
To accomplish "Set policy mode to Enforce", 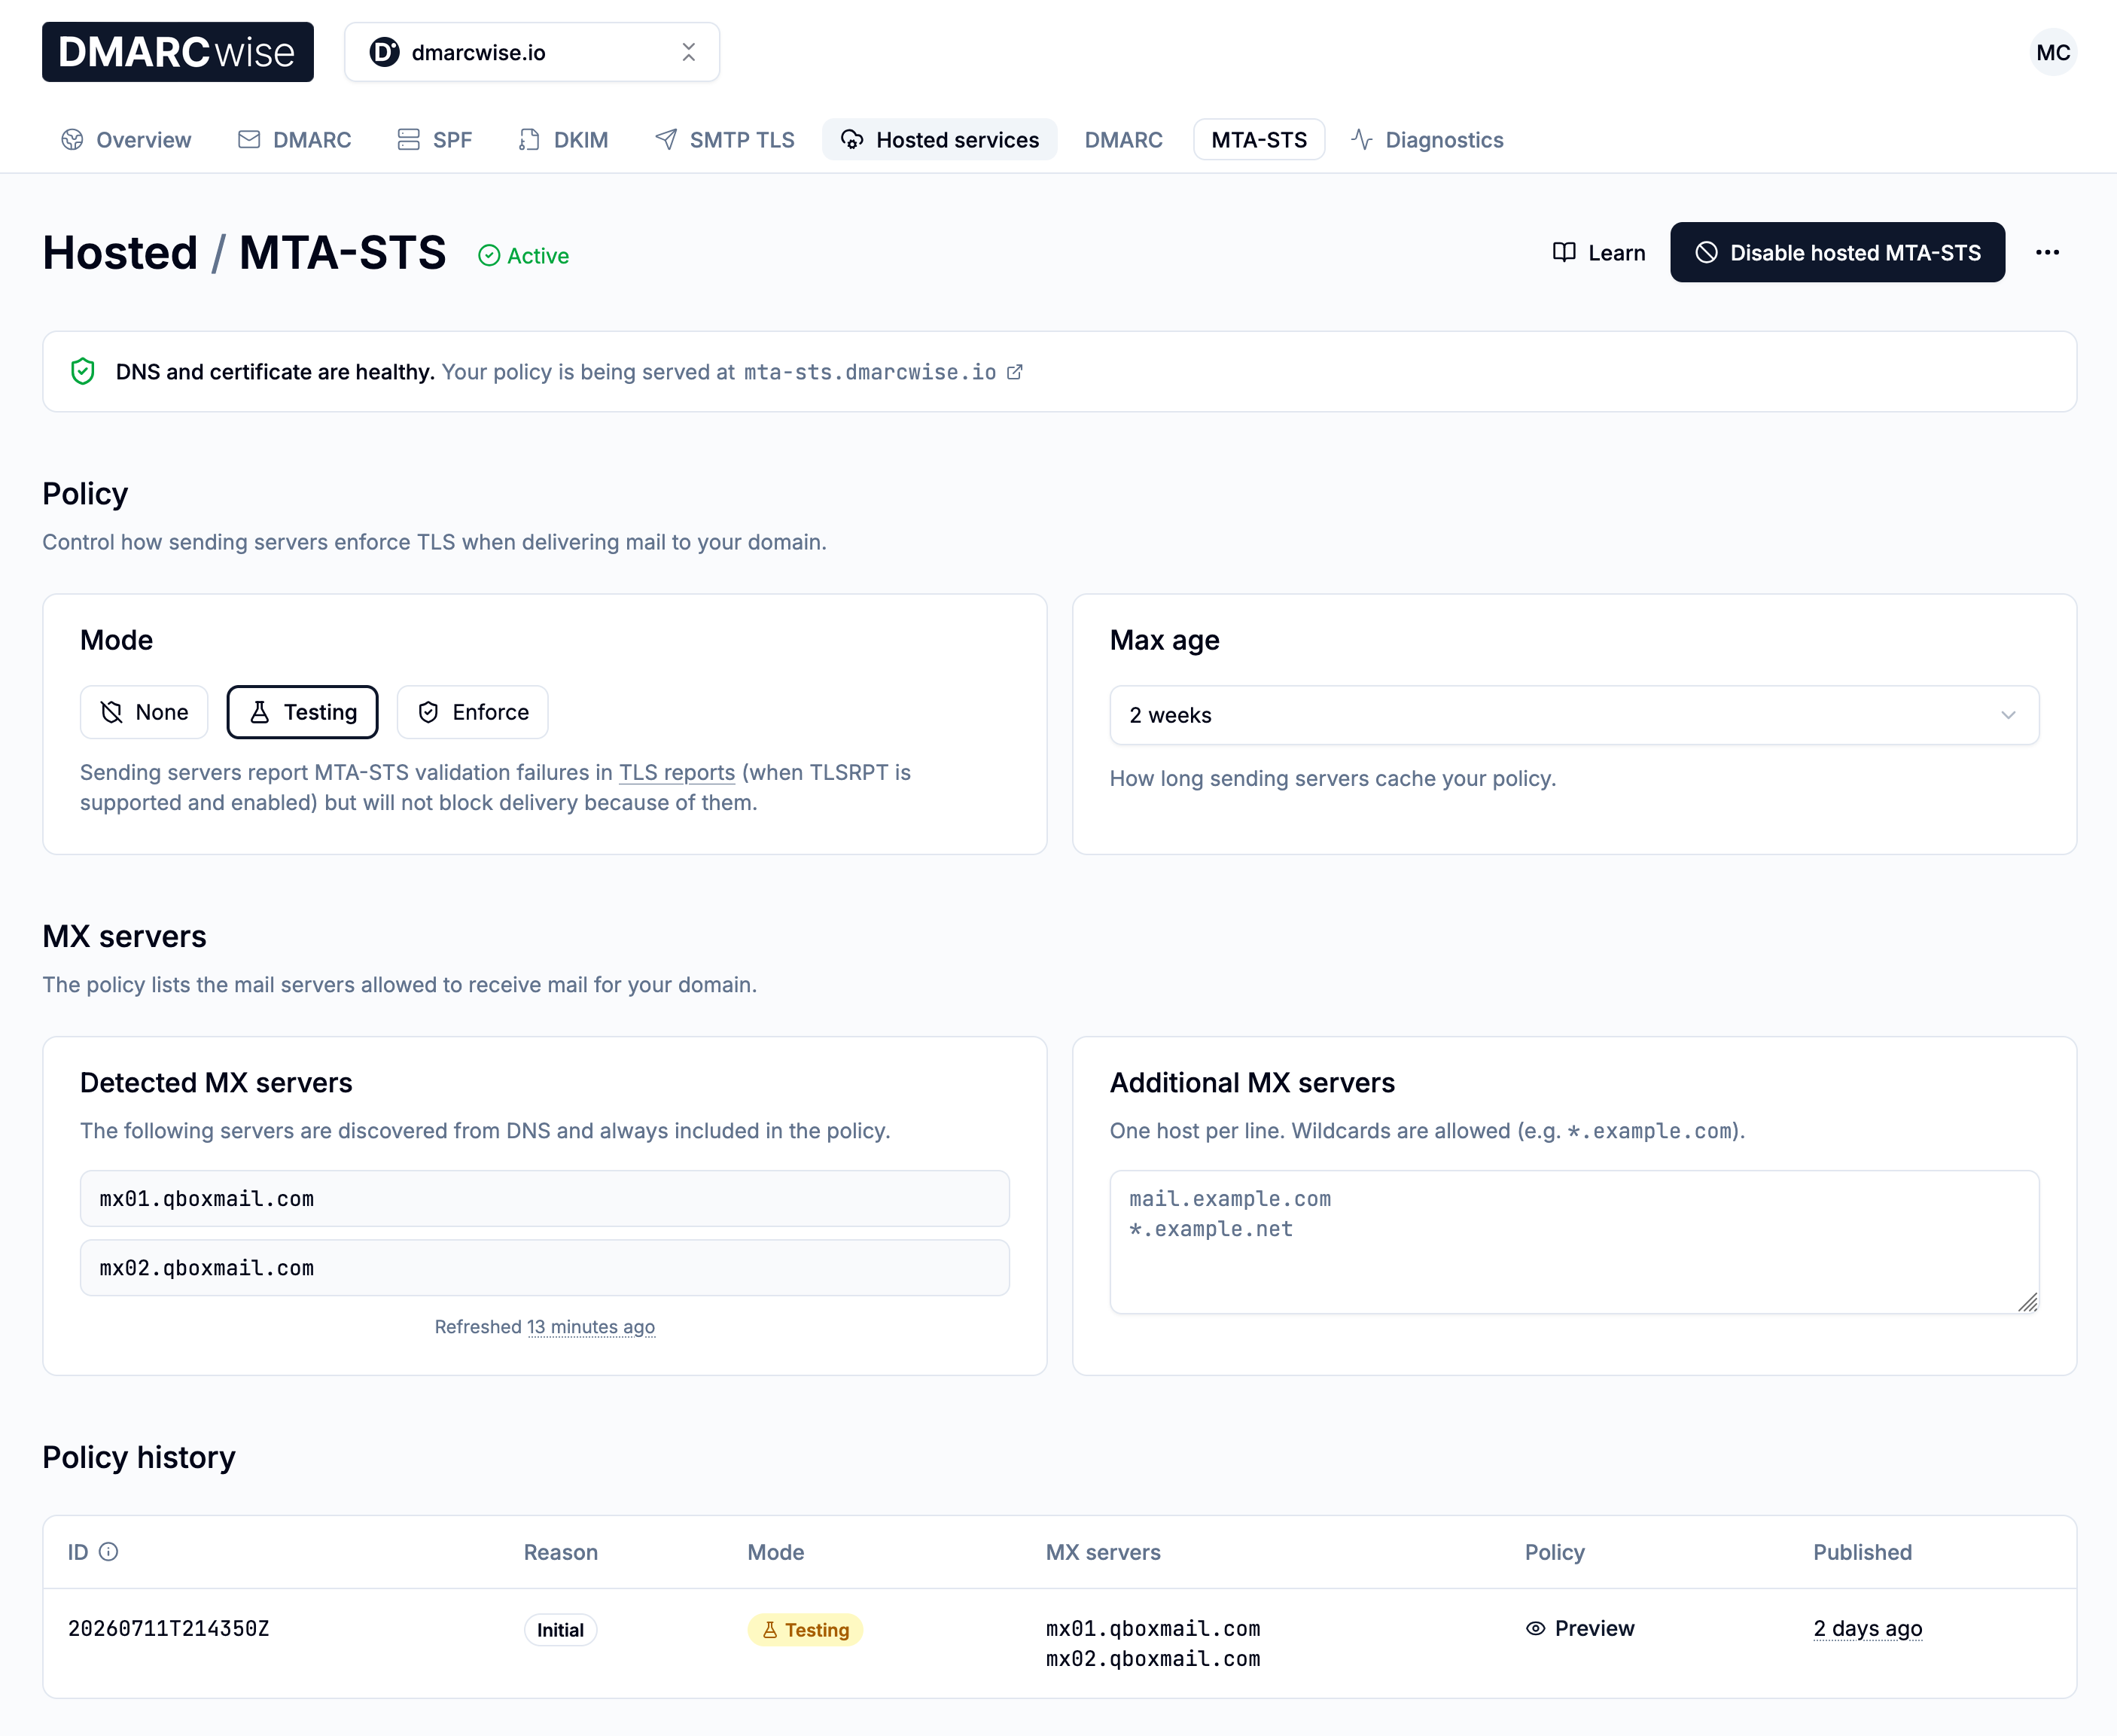I will 472,712.
